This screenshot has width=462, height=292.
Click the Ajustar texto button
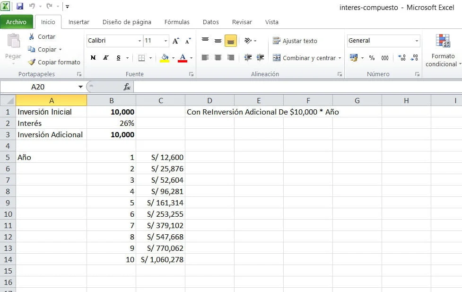295,41
